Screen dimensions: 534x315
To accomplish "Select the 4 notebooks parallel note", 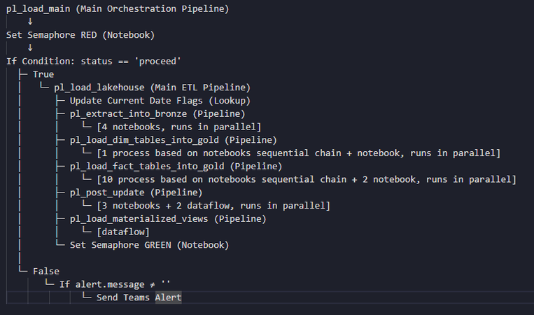I will (x=178, y=127).
